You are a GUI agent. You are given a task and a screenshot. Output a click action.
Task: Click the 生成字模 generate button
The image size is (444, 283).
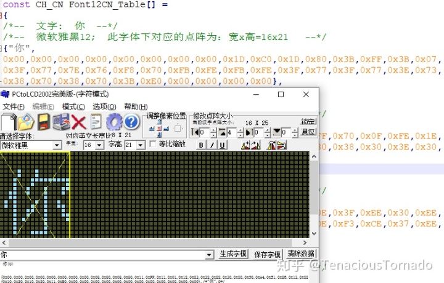point(233,254)
